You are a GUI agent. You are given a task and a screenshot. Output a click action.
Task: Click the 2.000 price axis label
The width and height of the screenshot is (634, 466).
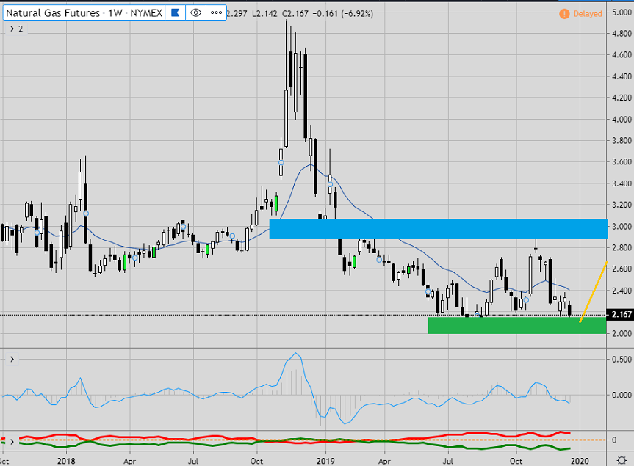click(622, 333)
